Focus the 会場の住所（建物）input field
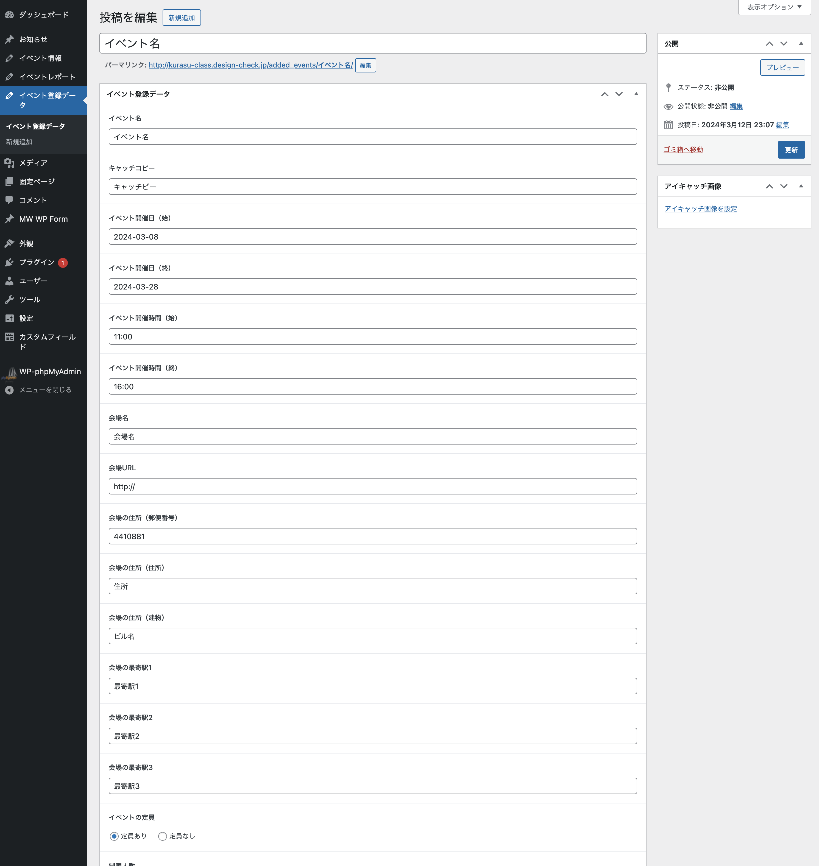The height and width of the screenshot is (866, 819). click(x=373, y=636)
